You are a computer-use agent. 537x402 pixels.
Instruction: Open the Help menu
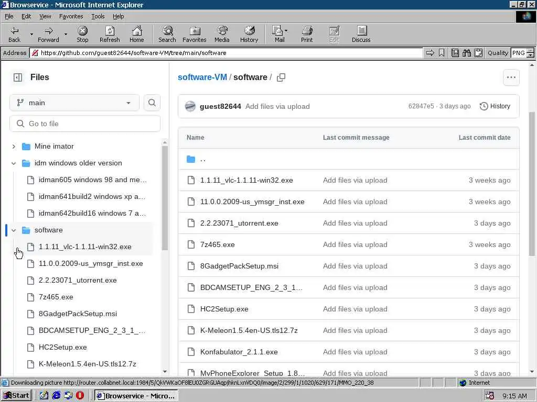pyautogui.click(x=118, y=16)
